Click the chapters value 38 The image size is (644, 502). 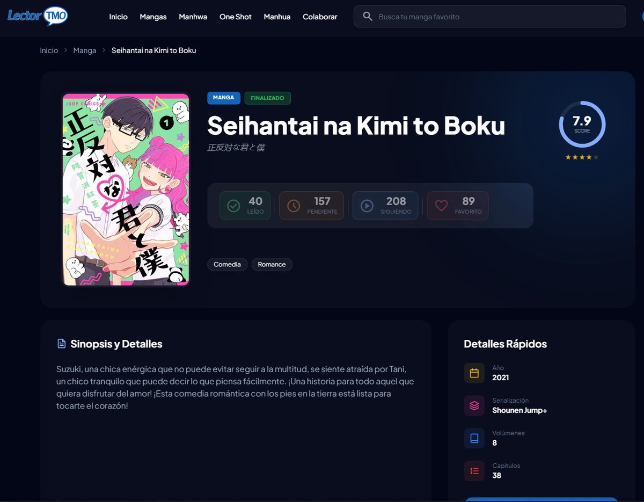(496, 476)
